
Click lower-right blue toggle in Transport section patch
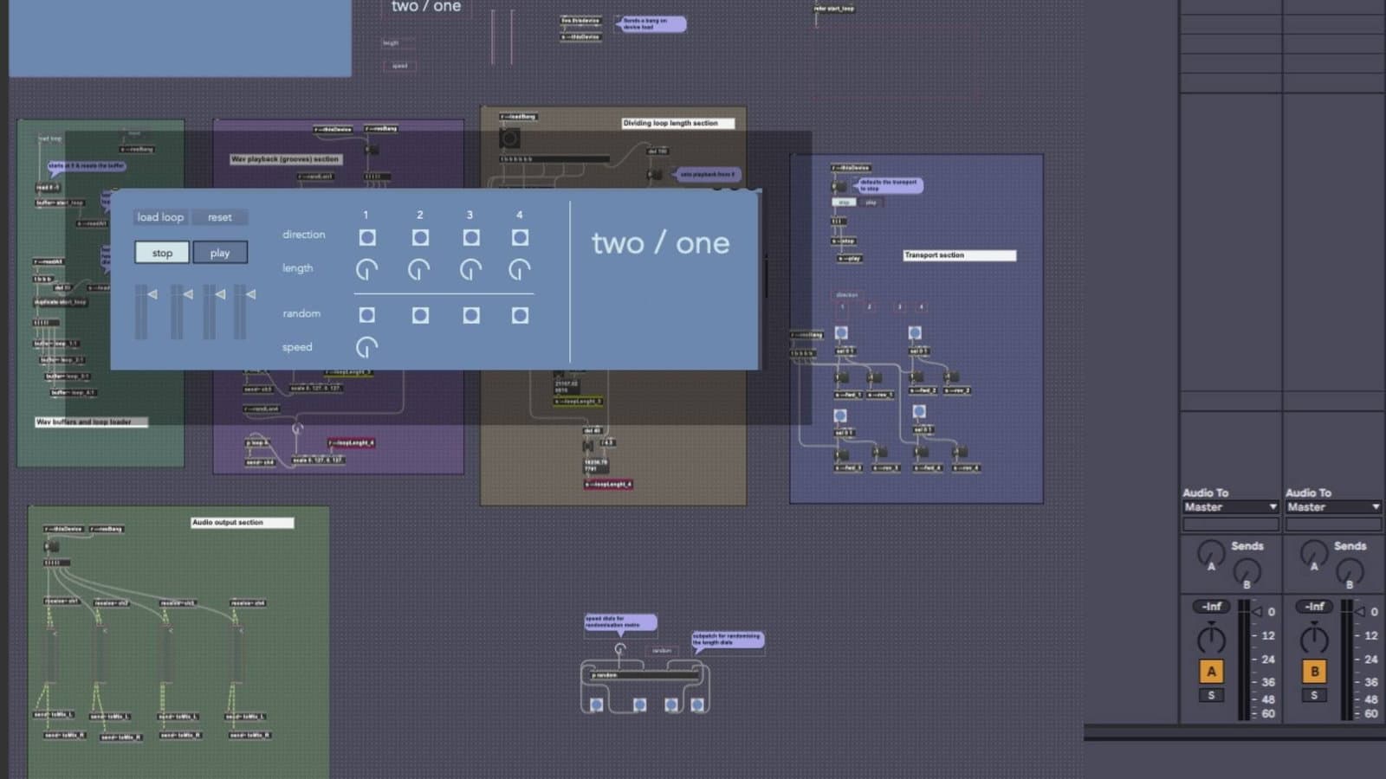coord(919,411)
